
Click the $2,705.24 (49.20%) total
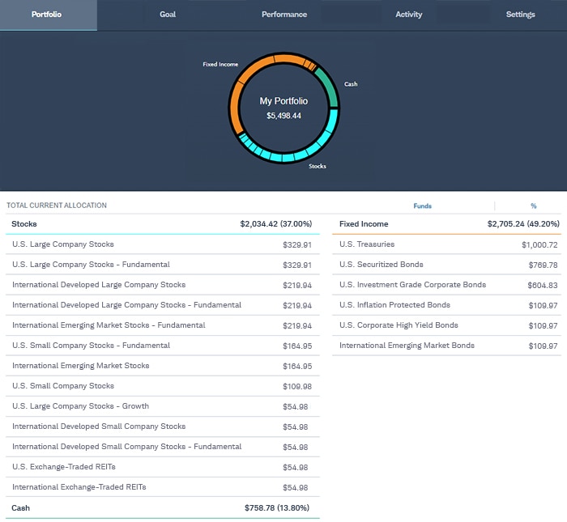[x=523, y=224]
